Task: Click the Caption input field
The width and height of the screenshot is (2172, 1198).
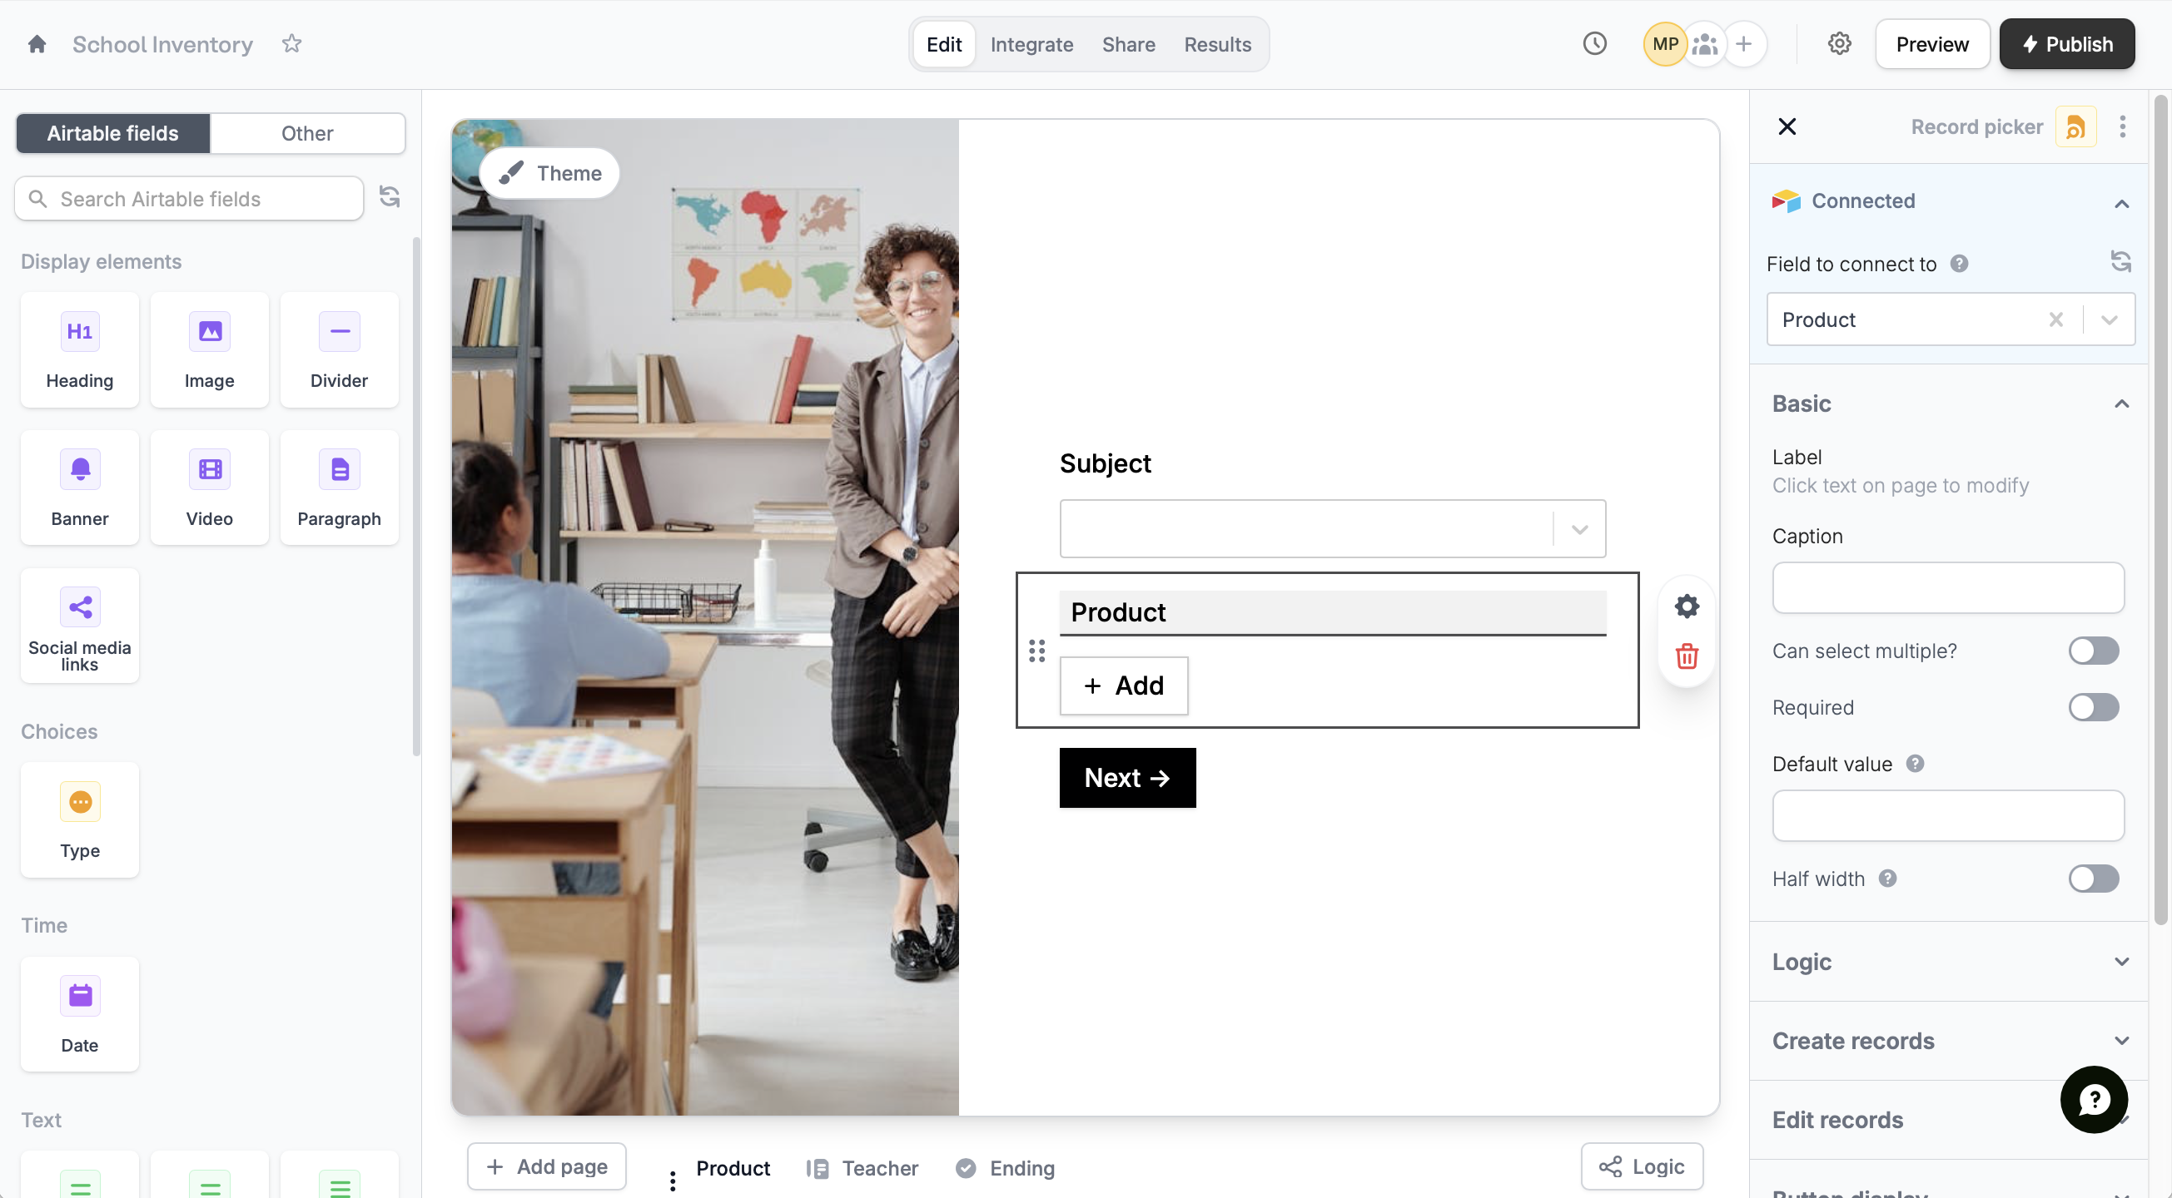Action: (x=1948, y=587)
